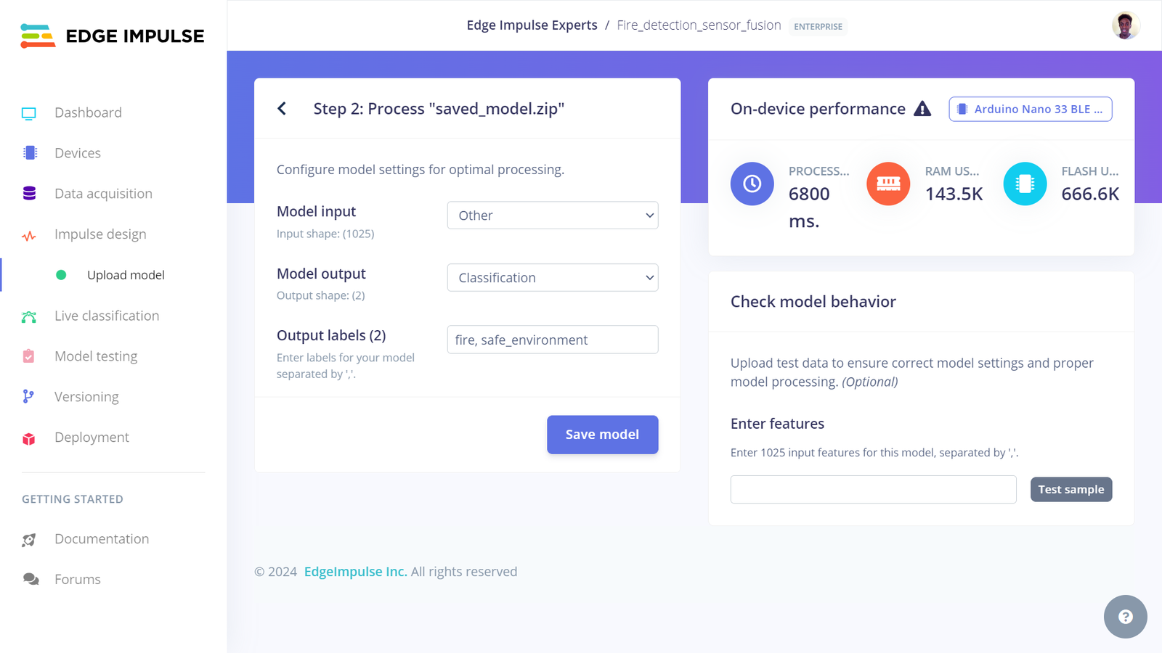The height and width of the screenshot is (653, 1162).
Task: Expand the Model output Classification dropdown
Action: point(553,278)
